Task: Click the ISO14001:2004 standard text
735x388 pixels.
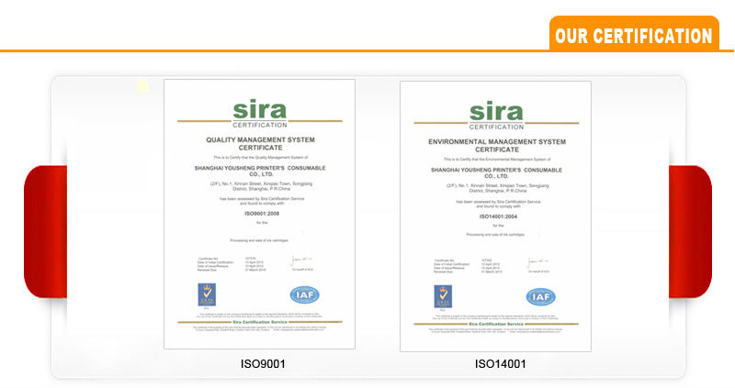Action: click(x=498, y=216)
